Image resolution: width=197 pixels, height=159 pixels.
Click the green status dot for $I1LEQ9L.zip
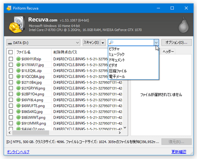tap(18, 71)
